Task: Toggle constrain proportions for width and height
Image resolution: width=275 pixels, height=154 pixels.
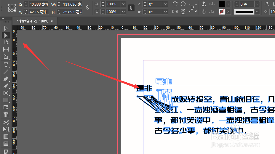Action: 87,7
